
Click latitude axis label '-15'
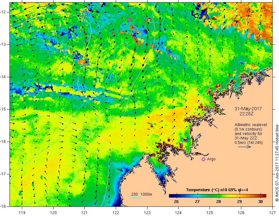[x=3, y=109]
